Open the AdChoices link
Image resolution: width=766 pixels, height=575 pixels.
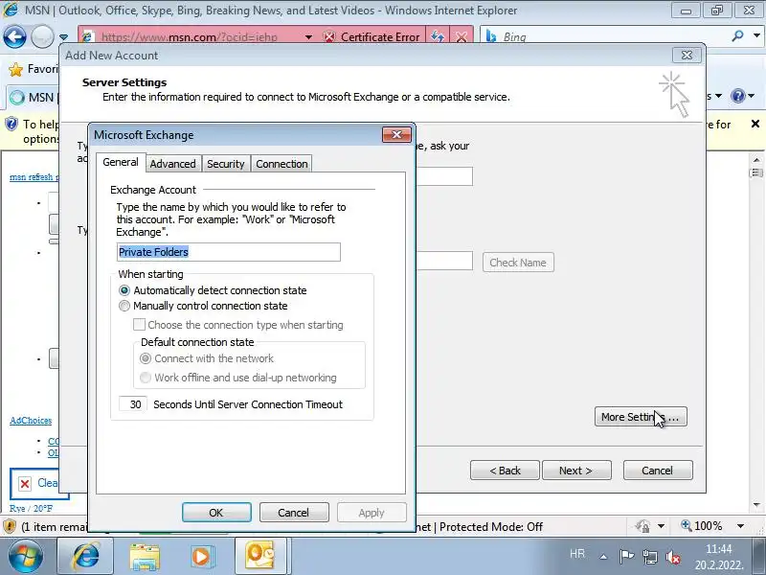(x=31, y=421)
